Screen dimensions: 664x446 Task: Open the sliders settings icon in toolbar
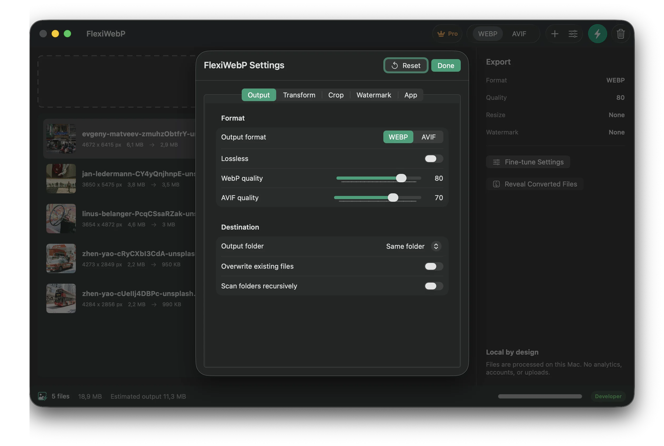[x=573, y=34]
